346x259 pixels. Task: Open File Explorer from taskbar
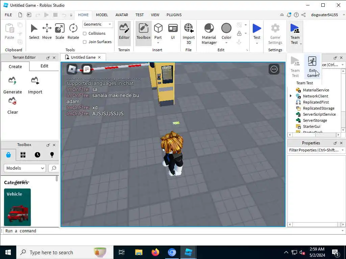click(x=139, y=252)
